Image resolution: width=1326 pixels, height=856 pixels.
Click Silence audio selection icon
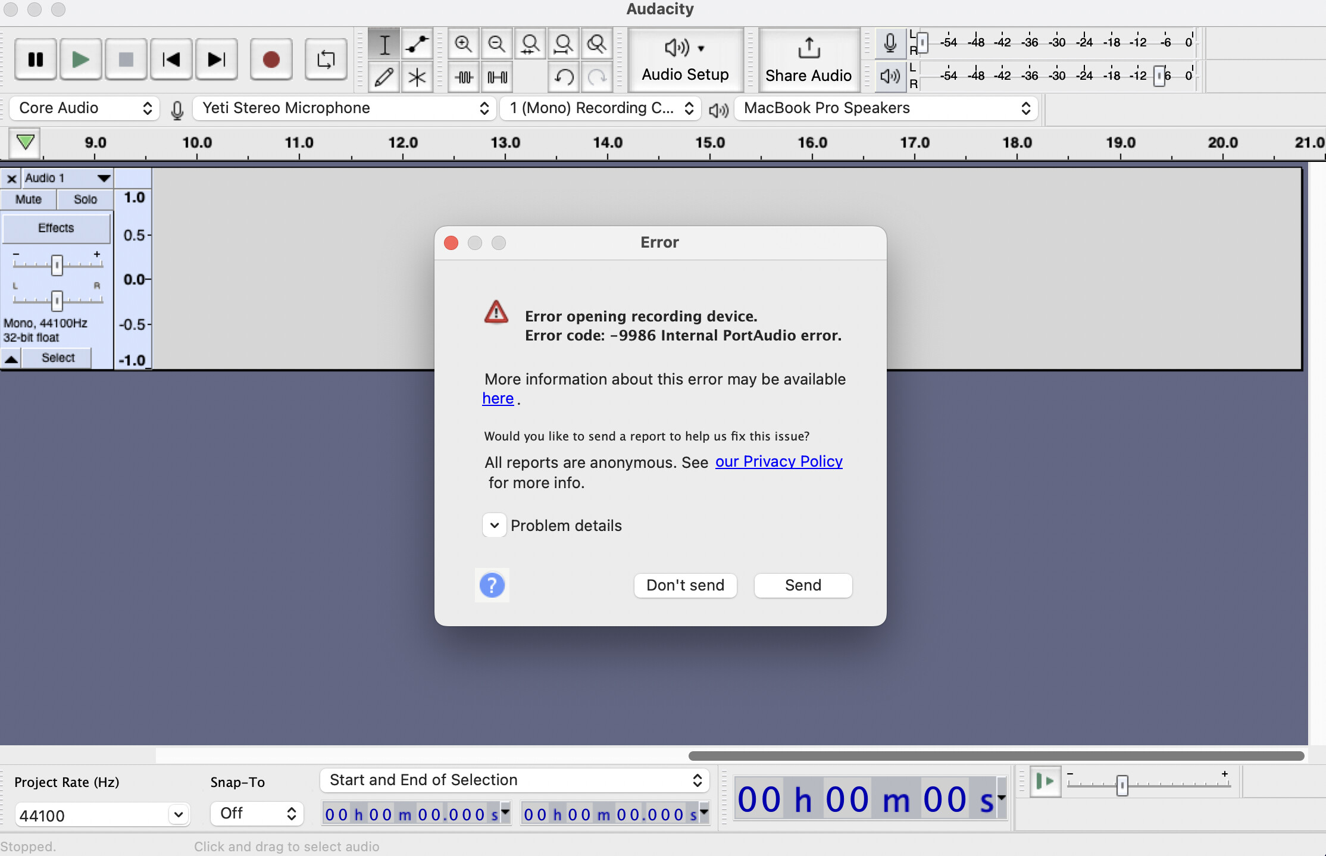coord(497,77)
